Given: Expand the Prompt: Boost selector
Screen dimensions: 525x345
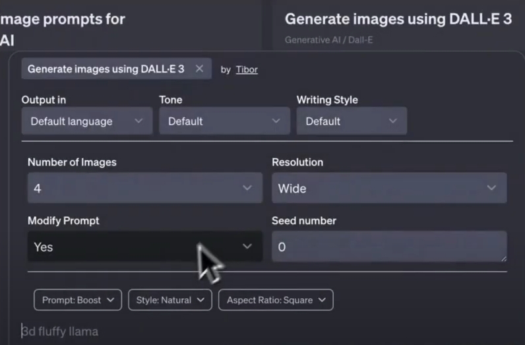Looking at the screenshot, I should tap(78, 299).
